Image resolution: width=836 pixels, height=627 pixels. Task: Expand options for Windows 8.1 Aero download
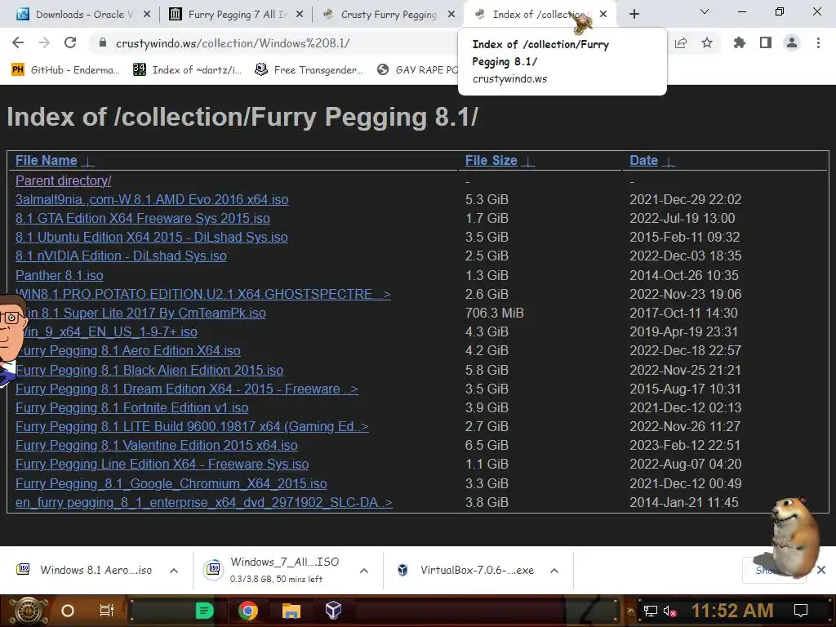pos(174,571)
